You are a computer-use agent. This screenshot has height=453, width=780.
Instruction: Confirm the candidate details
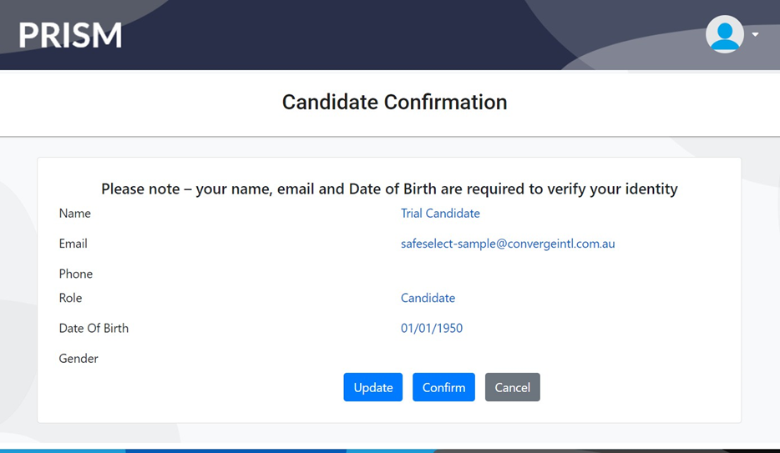443,387
